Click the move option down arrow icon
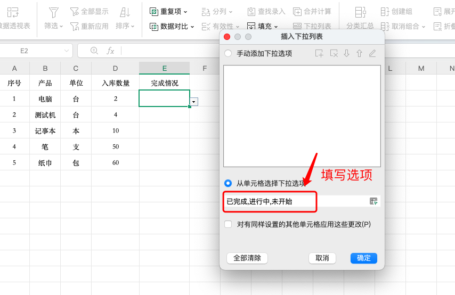This screenshot has width=455, height=295. 346,53
